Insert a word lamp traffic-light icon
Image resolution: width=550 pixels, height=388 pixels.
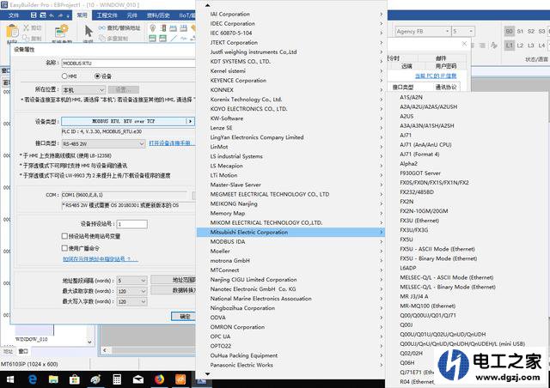point(163,27)
